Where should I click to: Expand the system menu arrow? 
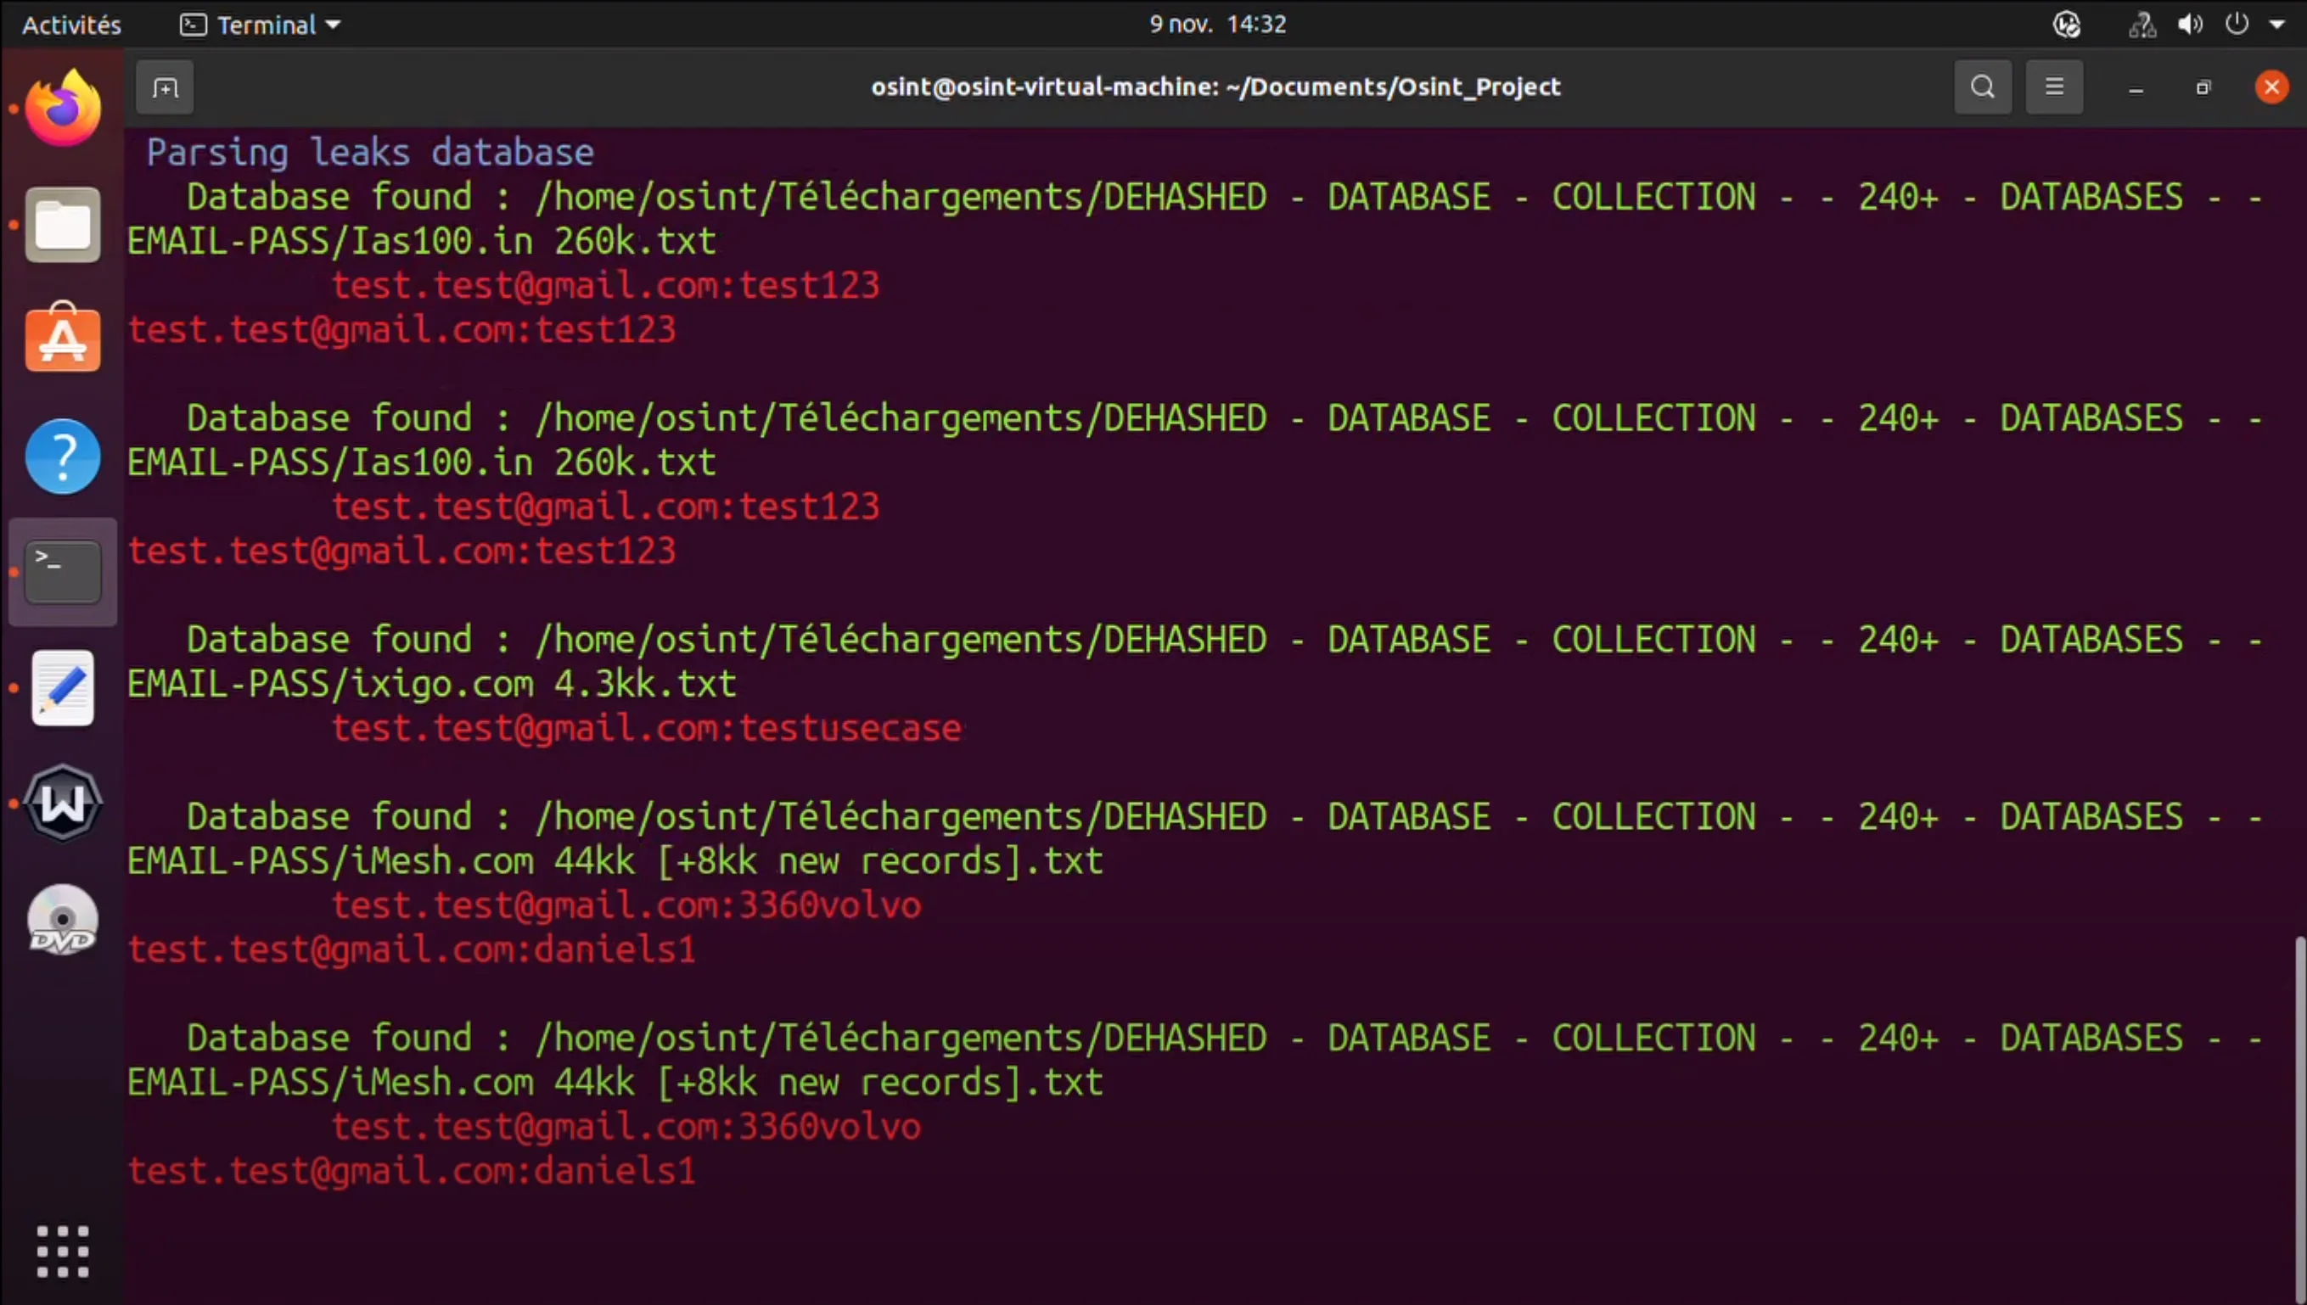[x=2276, y=25]
